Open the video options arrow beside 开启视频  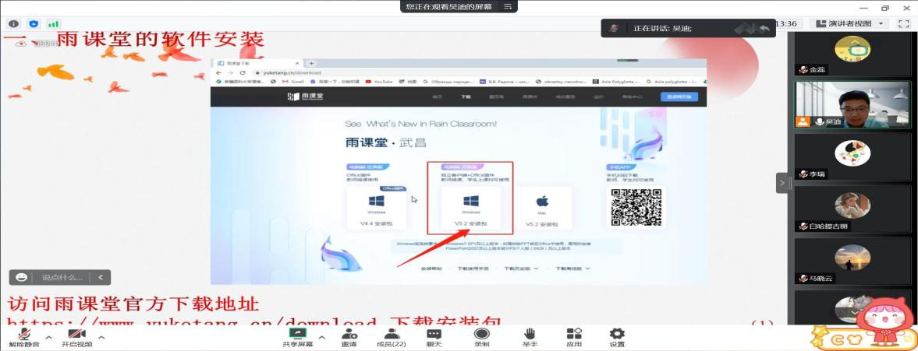point(101,337)
